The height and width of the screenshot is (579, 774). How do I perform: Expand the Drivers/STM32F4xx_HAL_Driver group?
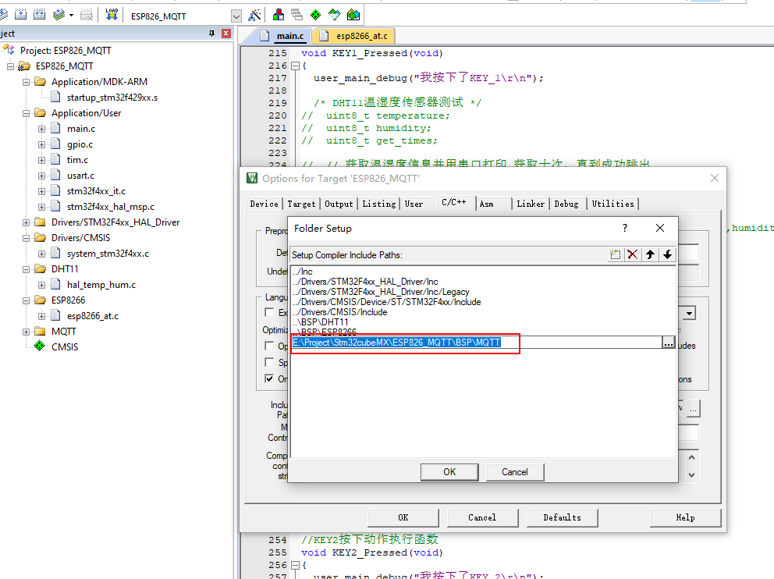(27, 222)
